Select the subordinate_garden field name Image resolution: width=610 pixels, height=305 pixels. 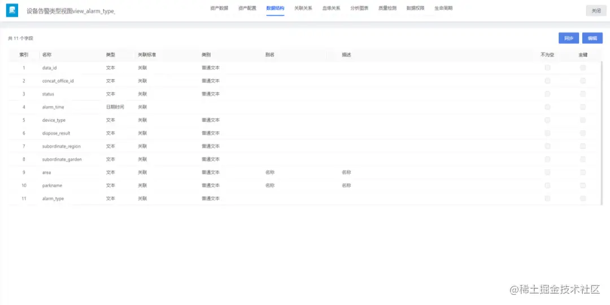click(x=62, y=160)
